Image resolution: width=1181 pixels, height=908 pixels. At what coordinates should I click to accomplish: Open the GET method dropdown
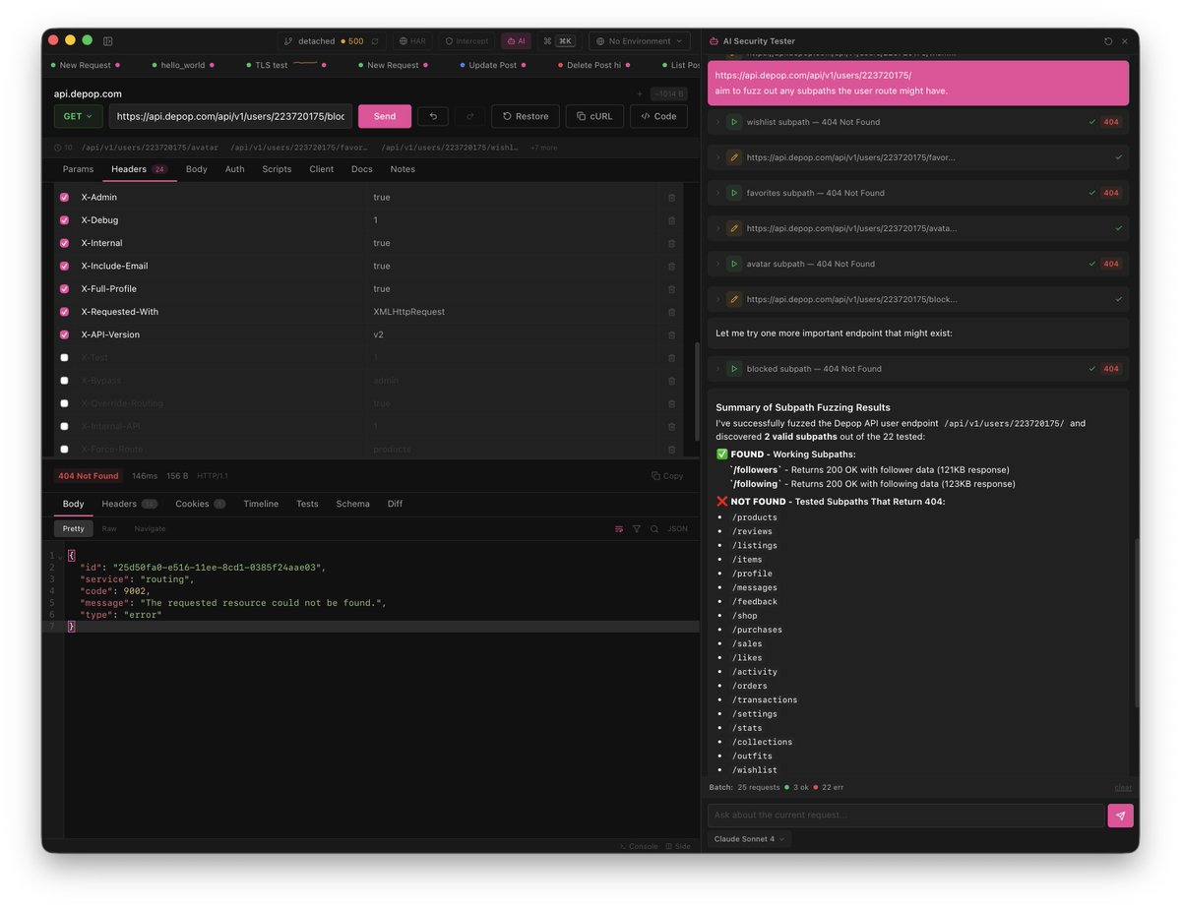(78, 116)
